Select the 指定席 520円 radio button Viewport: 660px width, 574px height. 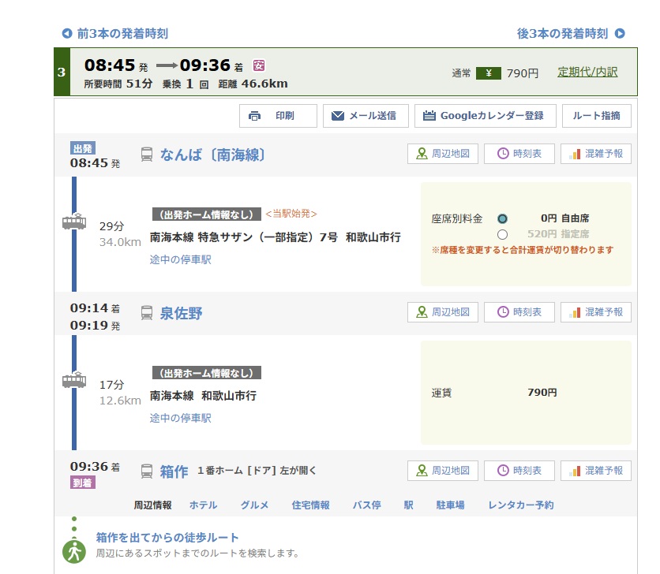coord(502,234)
